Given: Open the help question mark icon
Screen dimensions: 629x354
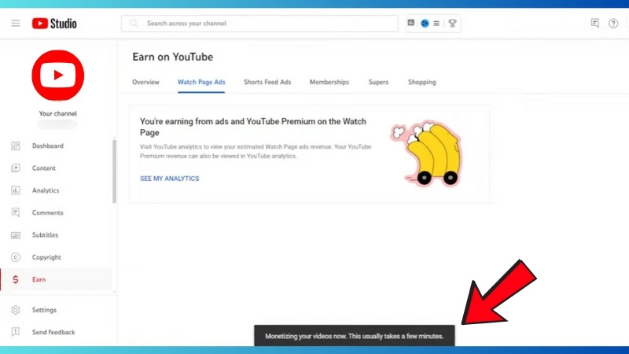Looking at the screenshot, I should point(613,24).
